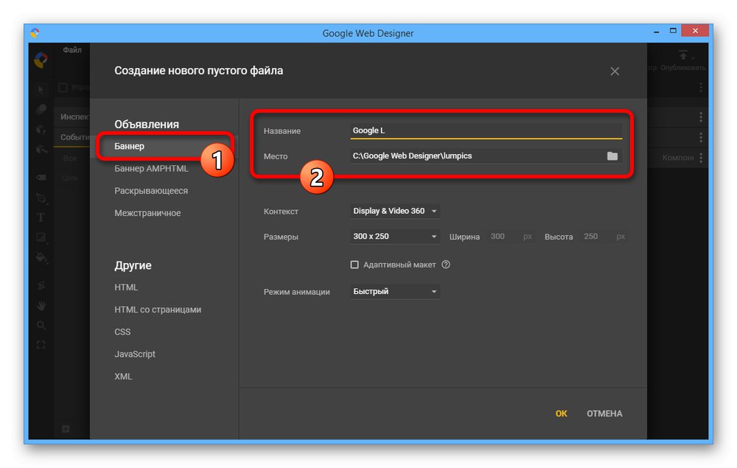Image resolution: width=737 pixels, height=468 pixels.
Task: Open the Контекст dropdown Display & Video 360
Action: click(x=395, y=211)
